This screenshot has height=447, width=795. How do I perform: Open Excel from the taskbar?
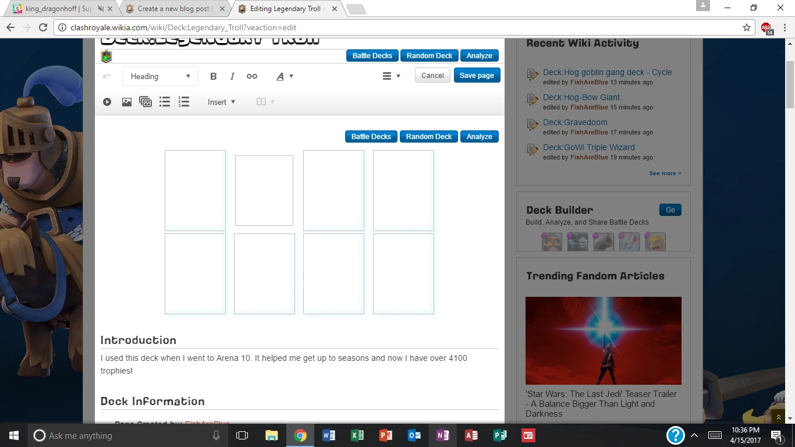(357, 435)
